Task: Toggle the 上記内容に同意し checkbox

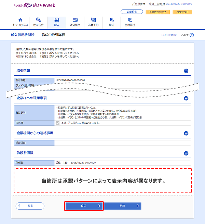Action: click(57, 123)
